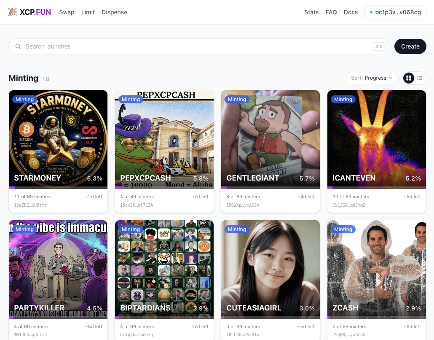Open the Stats link
434x340 pixels.
coord(311,12)
